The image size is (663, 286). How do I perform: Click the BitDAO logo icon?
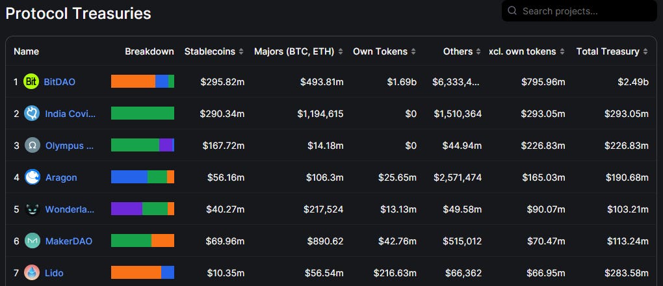(31, 82)
